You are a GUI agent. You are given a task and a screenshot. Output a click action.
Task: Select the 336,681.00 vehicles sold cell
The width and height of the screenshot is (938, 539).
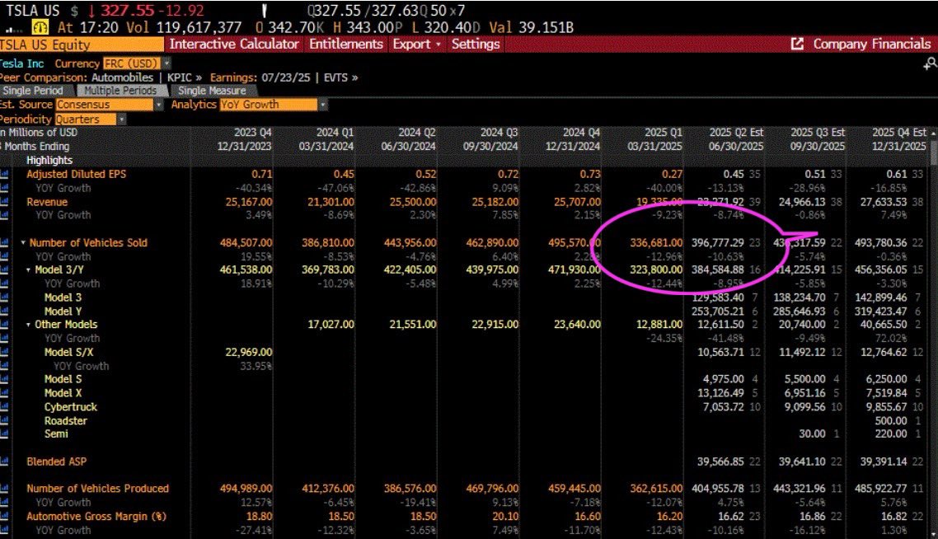pyautogui.click(x=655, y=243)
